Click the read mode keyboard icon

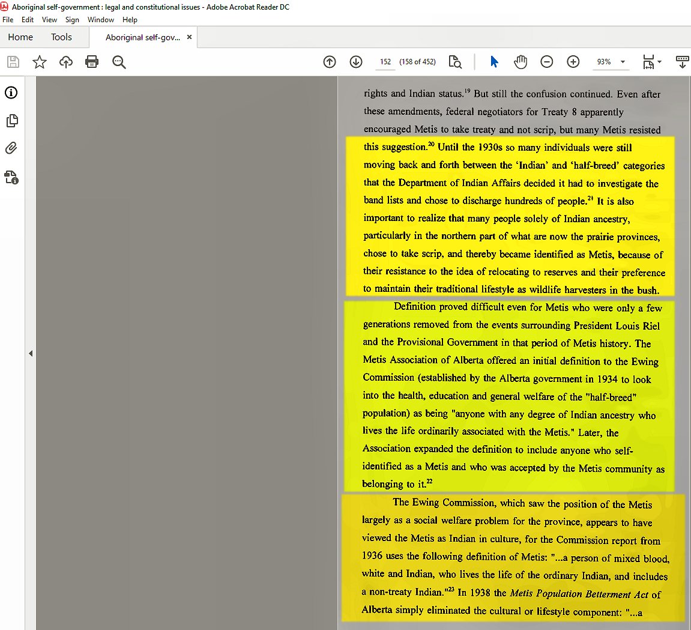click(x=682, y=62)
